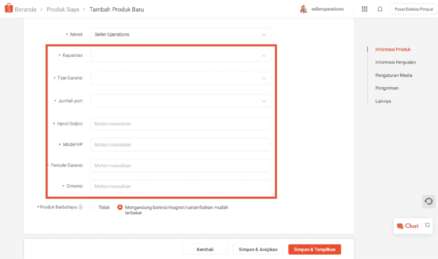The width and height of the screenshot is (438, 259).
Task: Select the Tidak radio button
Action: pyautogui.click(x=93, y=207)
